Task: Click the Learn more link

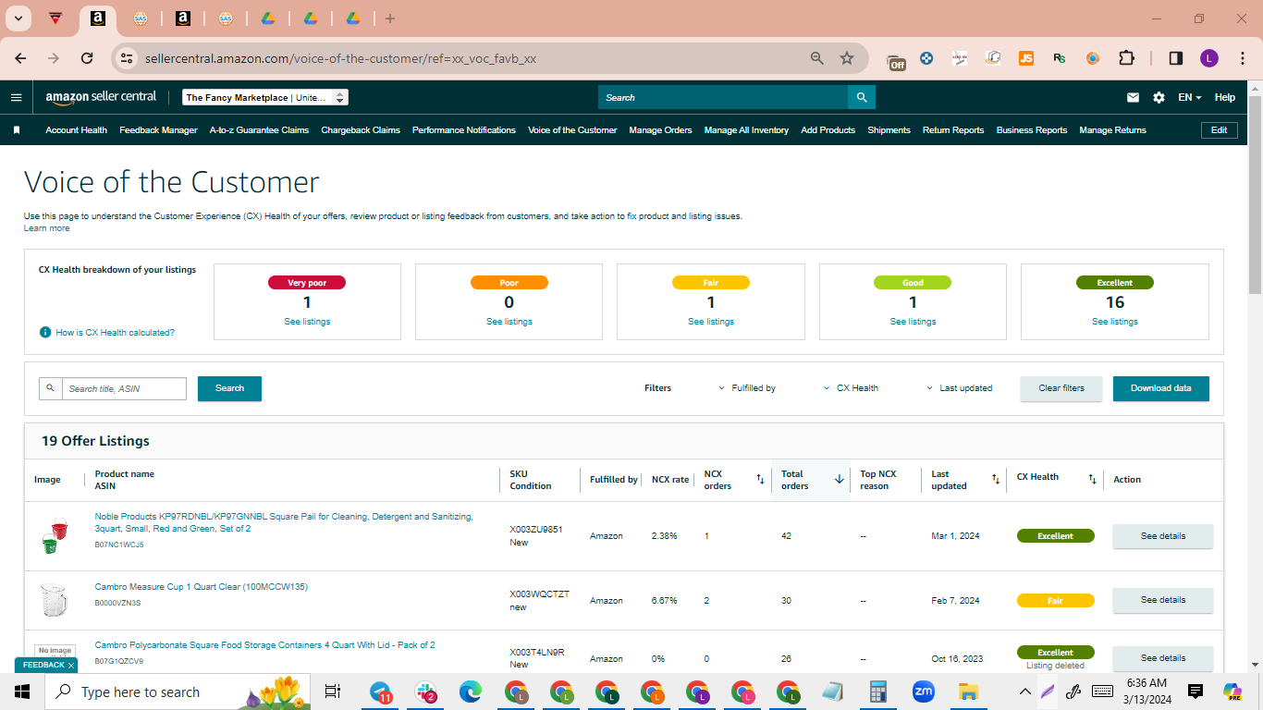Action: coord(47,228)
